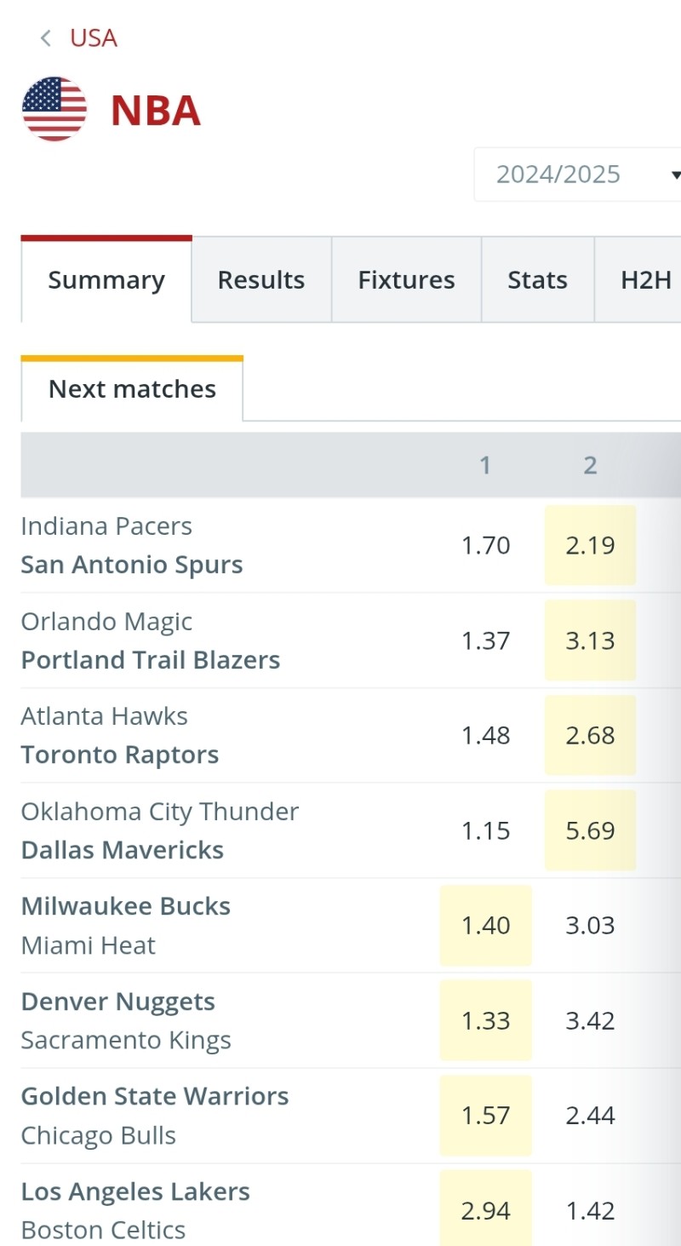Switch to the Results tab

[x=261, y=280]
